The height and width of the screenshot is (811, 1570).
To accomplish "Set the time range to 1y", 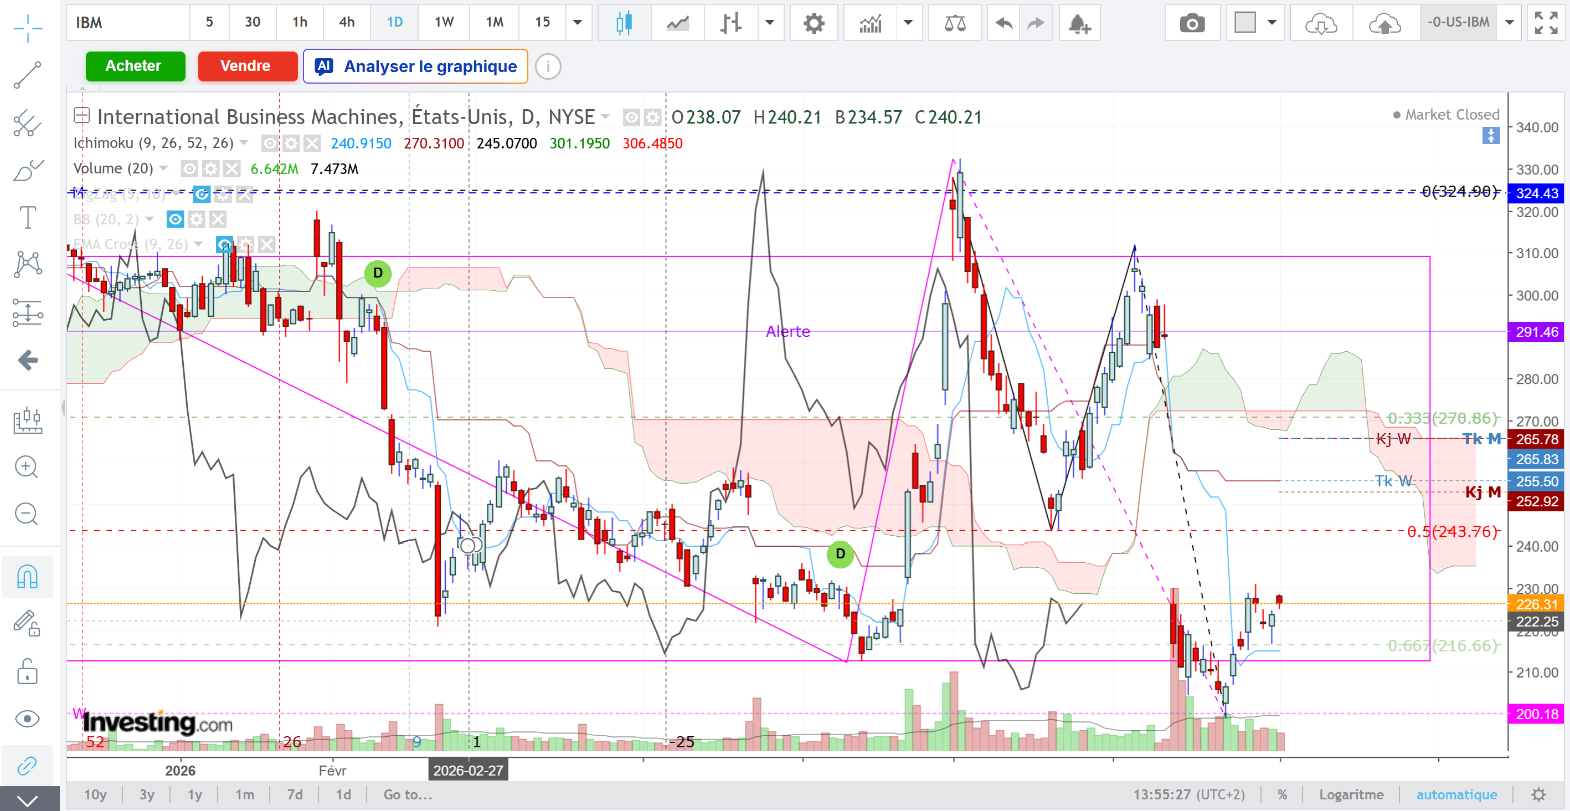I will 194,794.
